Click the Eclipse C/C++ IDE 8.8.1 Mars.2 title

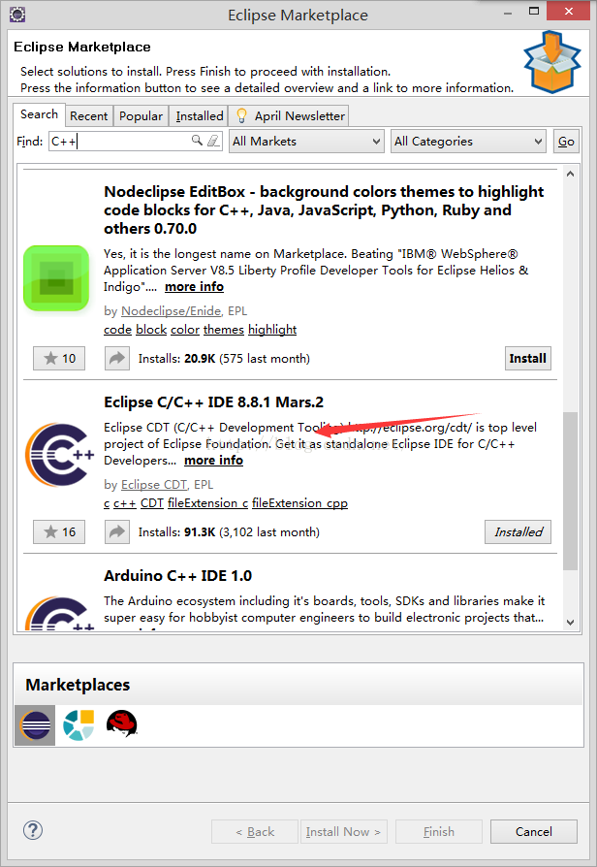click(213, 402)
